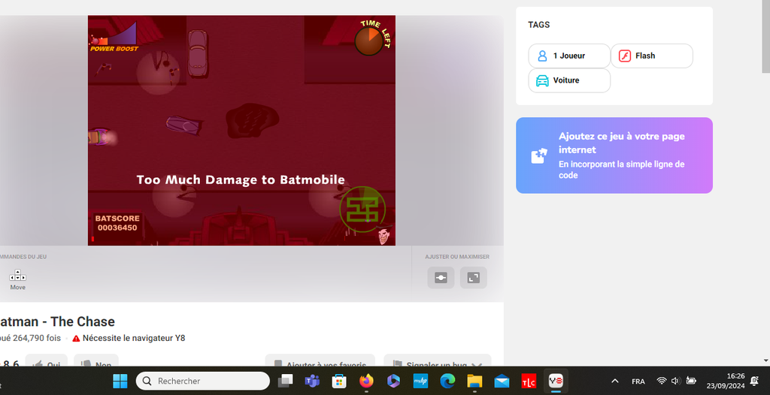Click the adjust game size button
This screenshot has width=770, height=395.
point(441,278)
